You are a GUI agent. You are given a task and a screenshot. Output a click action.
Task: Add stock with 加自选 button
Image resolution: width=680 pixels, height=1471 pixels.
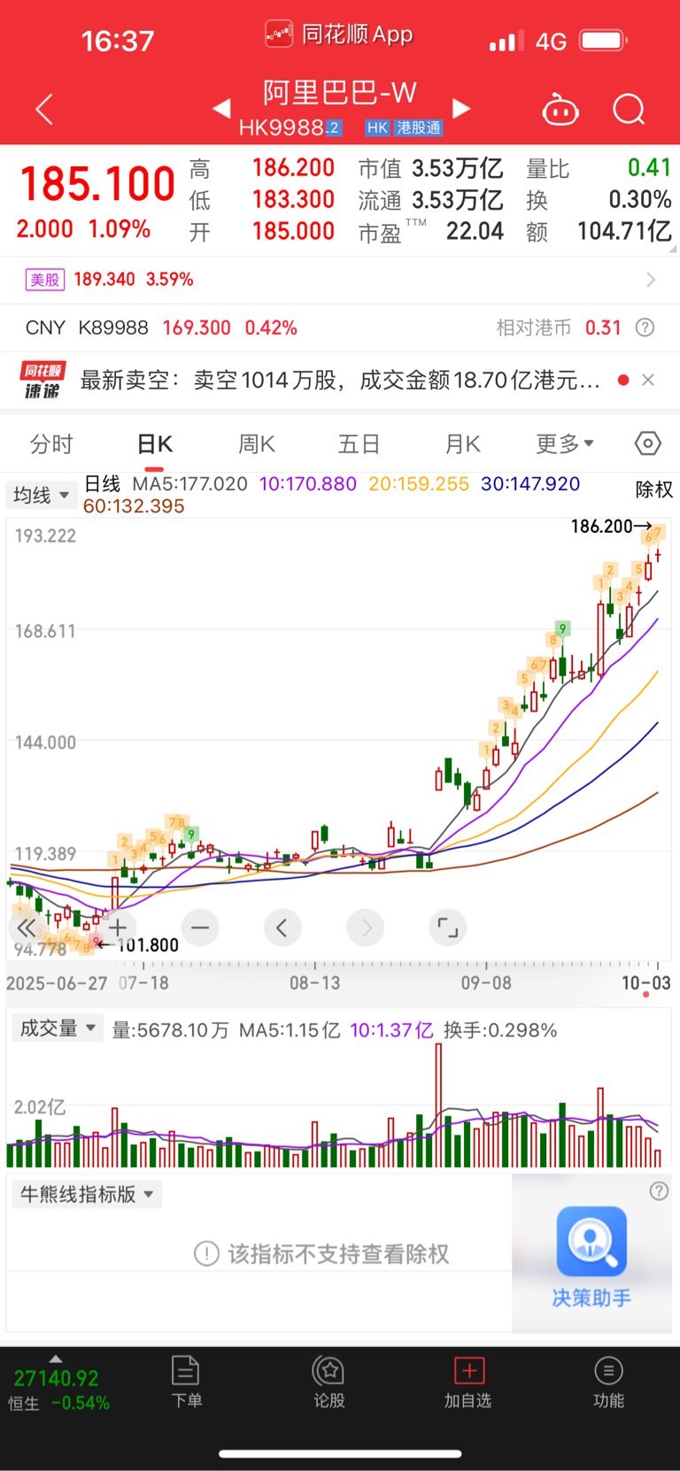[x=468, y=1382]
